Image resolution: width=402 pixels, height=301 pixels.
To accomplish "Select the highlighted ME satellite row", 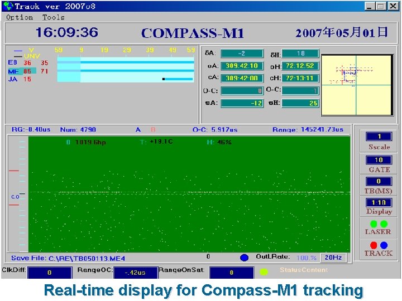I will pos(28,71).
